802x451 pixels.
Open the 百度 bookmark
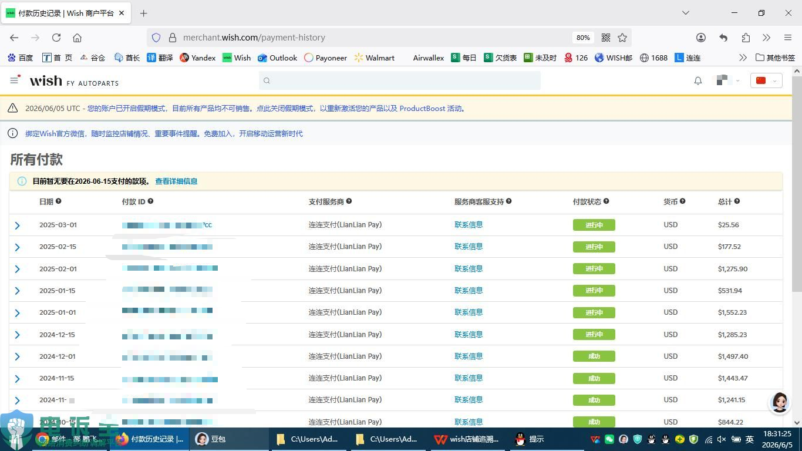tap(20, 58)
